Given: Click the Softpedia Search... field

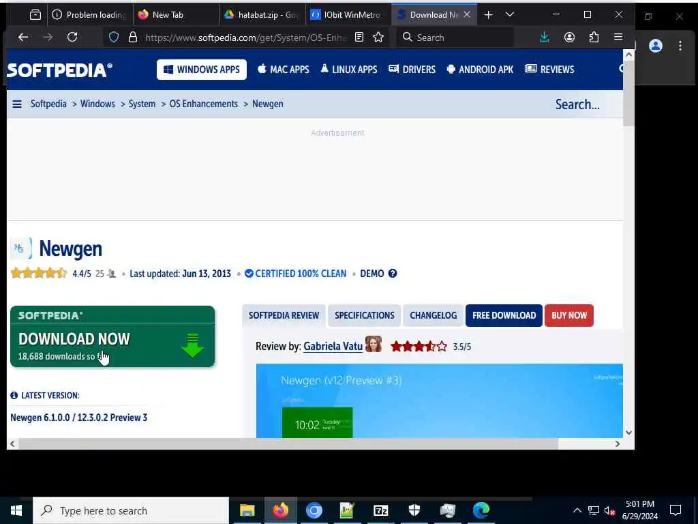Looking at the screenshot, I should click(577, 104).
